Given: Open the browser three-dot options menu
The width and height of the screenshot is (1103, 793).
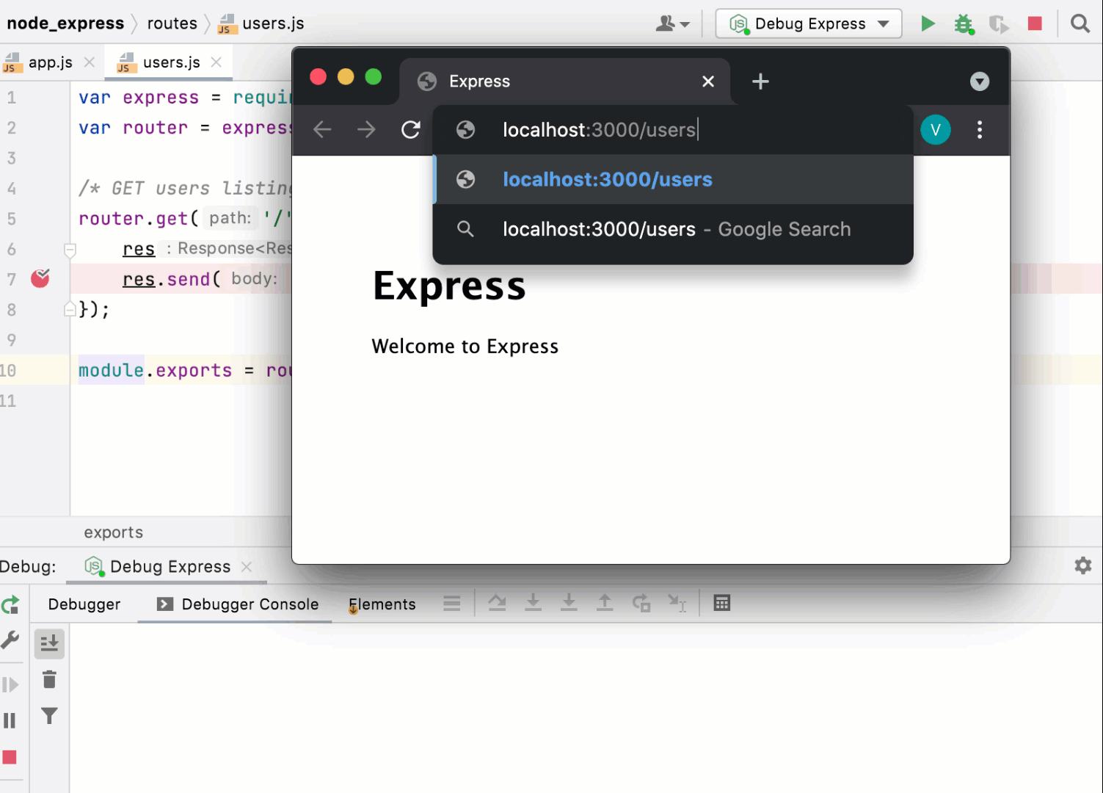Looking at the screenshot, I should (x=979, y=130).
